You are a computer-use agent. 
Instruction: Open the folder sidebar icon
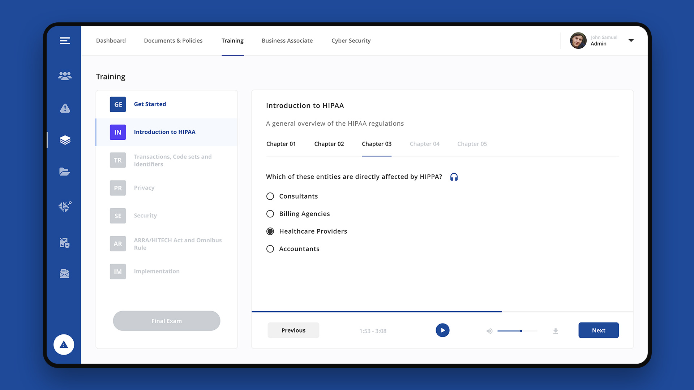(65, 172)
